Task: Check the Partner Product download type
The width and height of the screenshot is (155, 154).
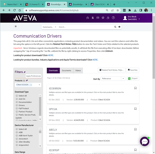Action: point(17,112)
